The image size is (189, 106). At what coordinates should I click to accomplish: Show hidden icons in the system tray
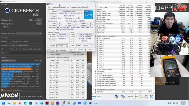click(165, 103)
